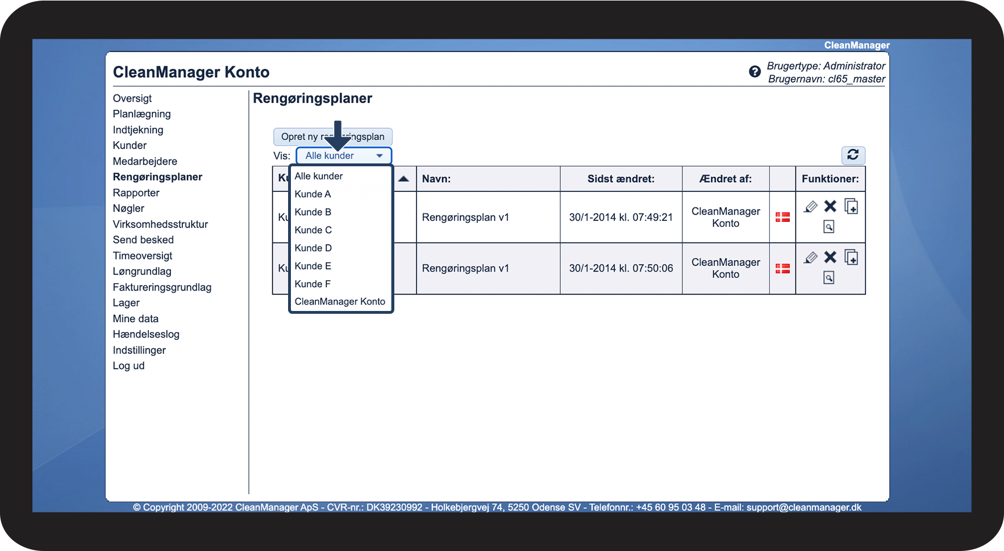Screen dimensions: 1004x551
Task: Go to Oversigt in sidebar
Action: point(132,98)
